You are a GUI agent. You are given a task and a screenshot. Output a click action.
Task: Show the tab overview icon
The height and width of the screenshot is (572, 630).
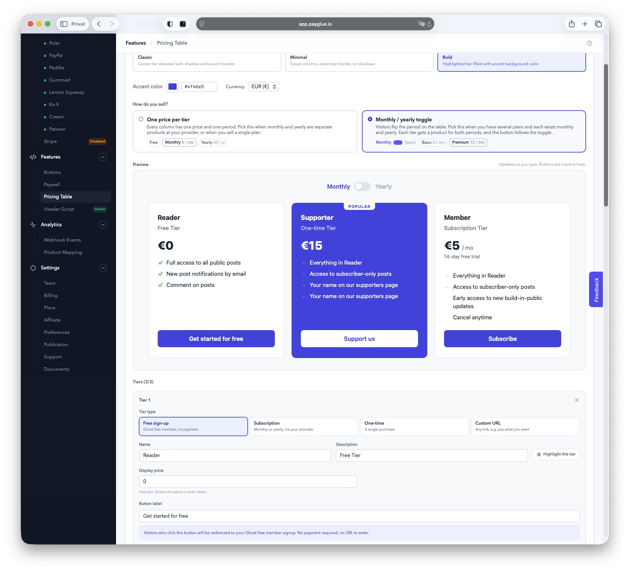point(598,24)
